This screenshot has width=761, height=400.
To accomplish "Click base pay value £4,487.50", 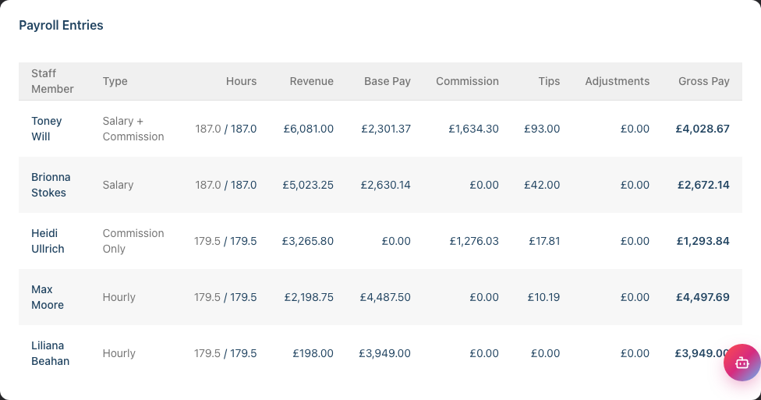I will [x=385, y=297].
